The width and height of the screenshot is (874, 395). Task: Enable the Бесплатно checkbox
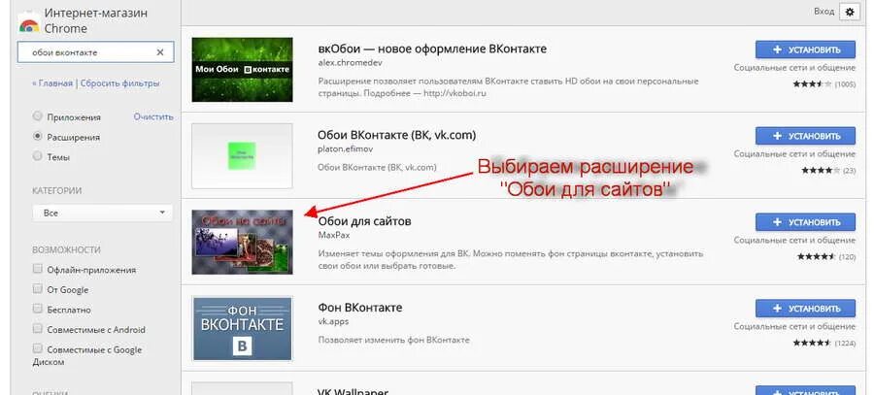coord(37,309)
